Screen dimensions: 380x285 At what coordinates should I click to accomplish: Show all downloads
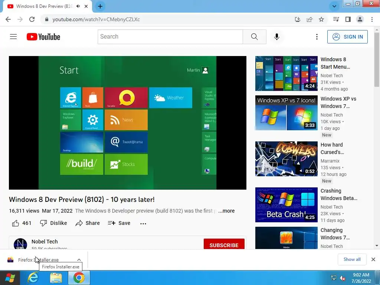pyautogui.click(x=352, y=259)
